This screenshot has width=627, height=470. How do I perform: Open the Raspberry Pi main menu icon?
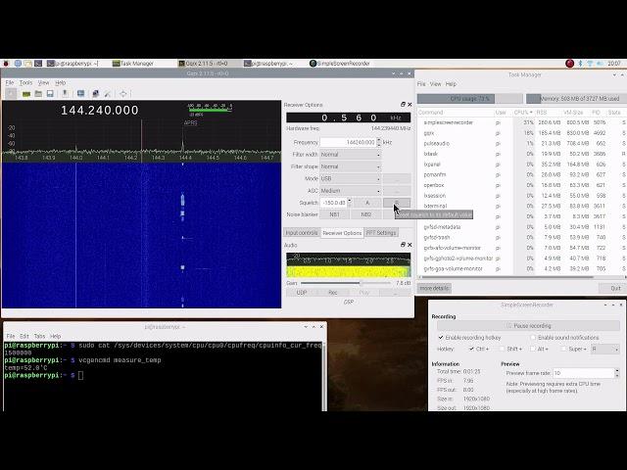coord(6,63)
